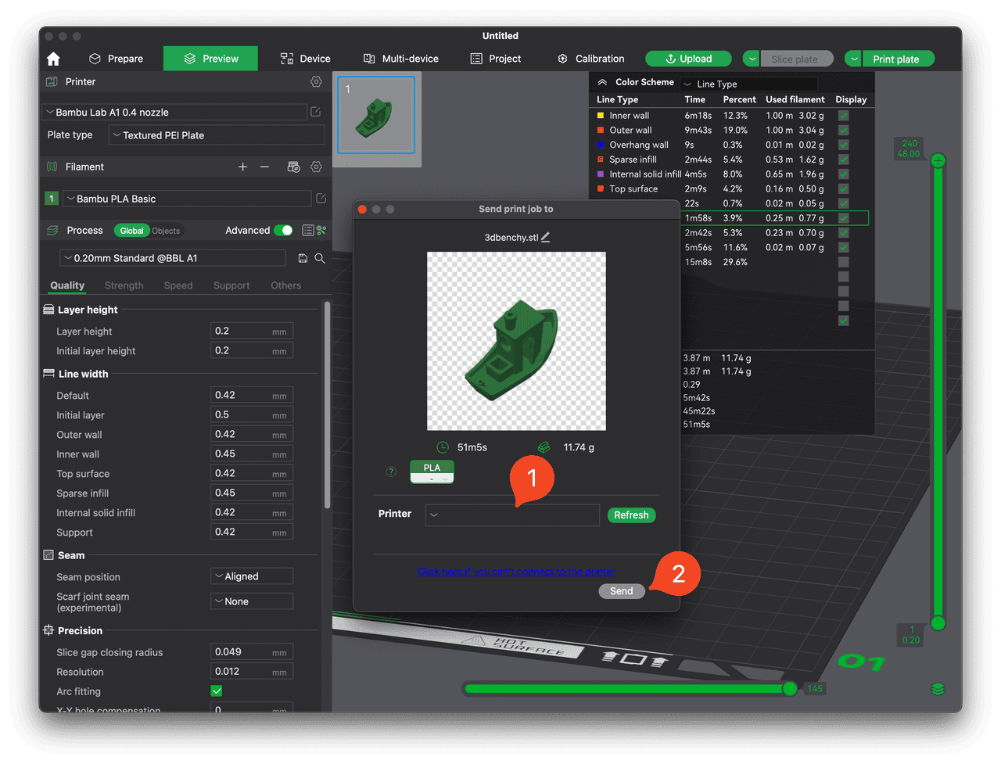Click the print time clock icon in dialog
Image resolution: width=1001 pixels, height=764 pixels.
pyautogui.click(x=443, y=447)
